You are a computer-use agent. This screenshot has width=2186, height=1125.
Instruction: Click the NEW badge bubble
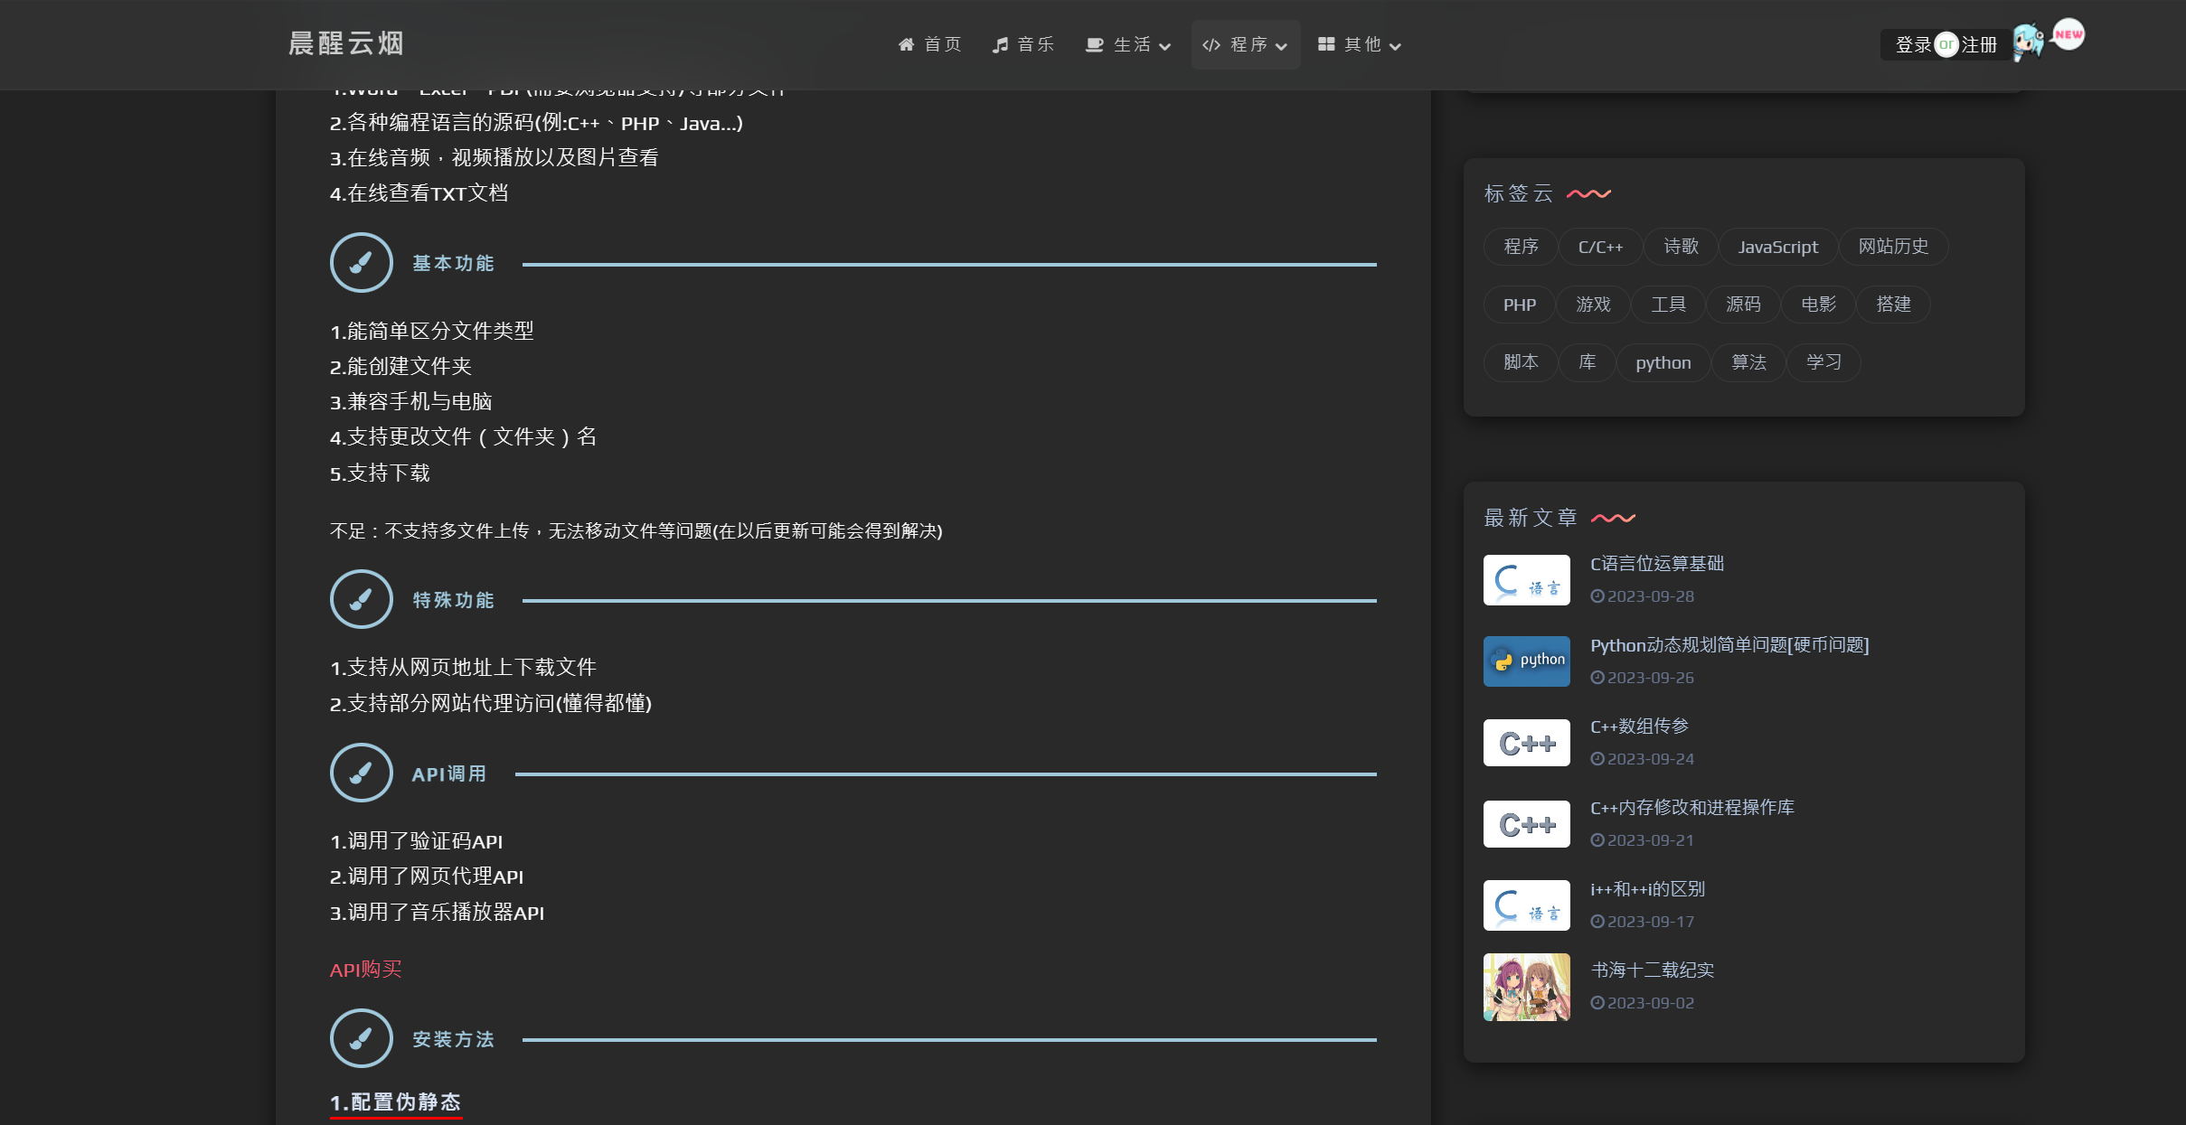[2068, 34]
